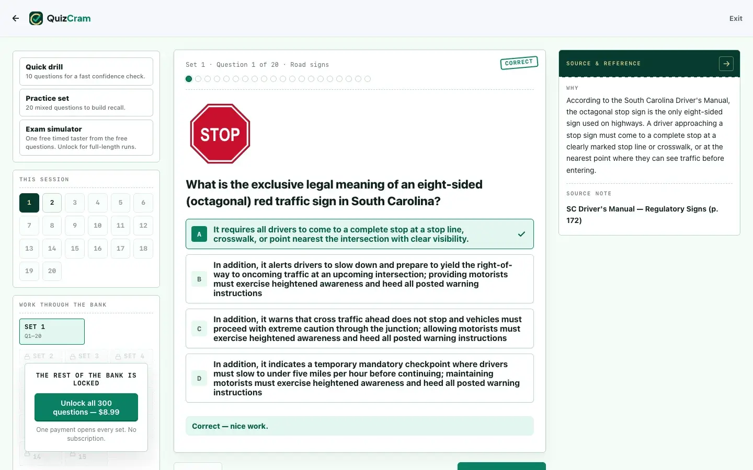Image resolution: width=753 pixels, height=470 pixels.
Task: Jump to question 10 in session grid
Action: tap(98, 226)
